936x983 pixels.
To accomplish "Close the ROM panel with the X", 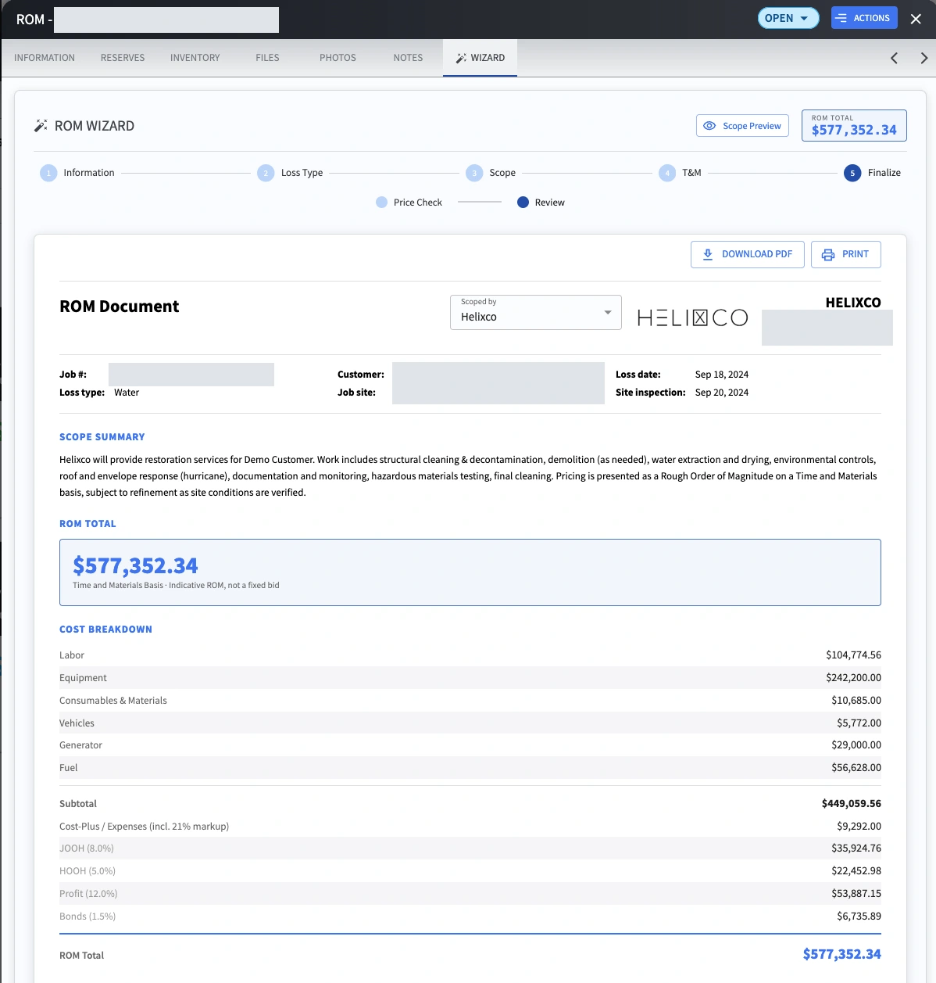I will (x=916, y=19).
